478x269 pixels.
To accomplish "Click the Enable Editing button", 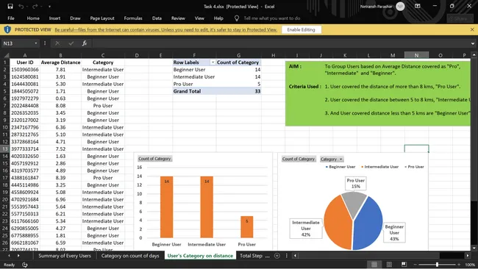I will coord(301,29).
